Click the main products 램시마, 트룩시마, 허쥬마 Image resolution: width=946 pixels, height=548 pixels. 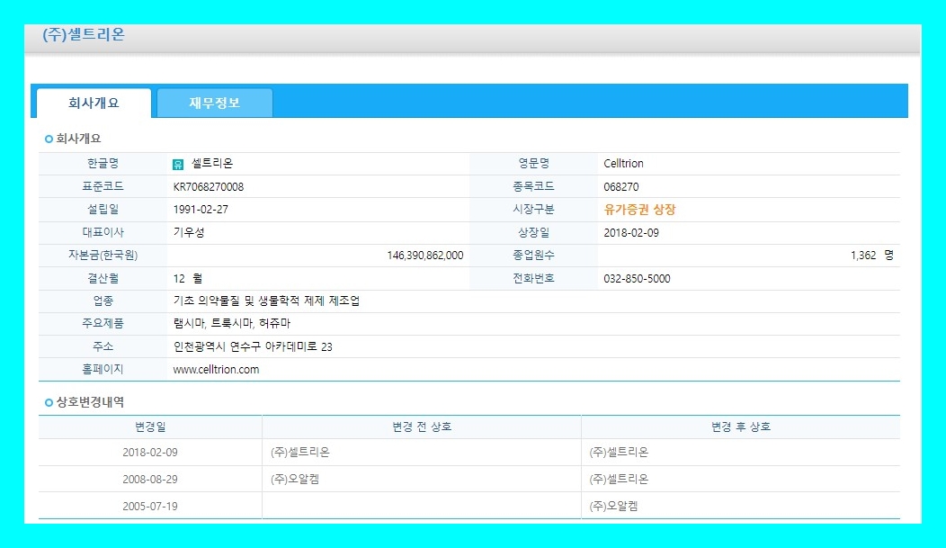coord(232,323)
